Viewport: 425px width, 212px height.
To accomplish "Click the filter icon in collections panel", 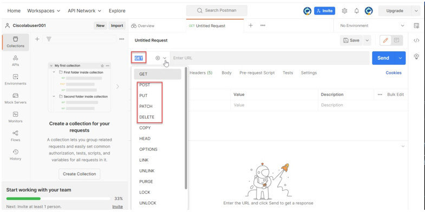I will click(x=49, y=39).
